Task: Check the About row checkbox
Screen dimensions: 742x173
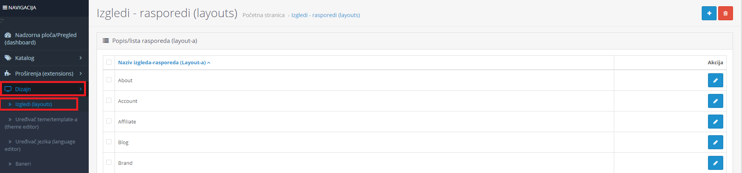Action: [109, 79]
